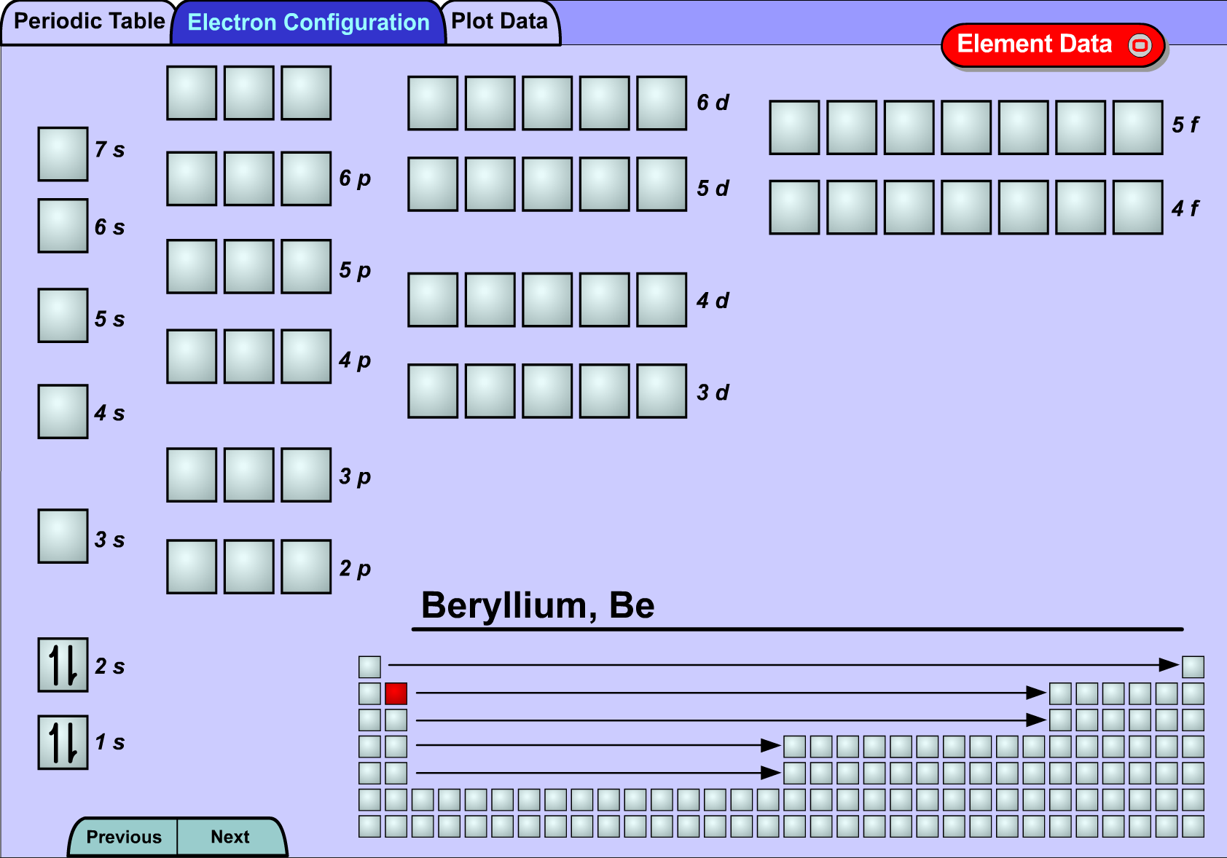This screenshot has height=858, width=1227.
Task: Click the 4s orbital box
Action: (x=63, y=412)
